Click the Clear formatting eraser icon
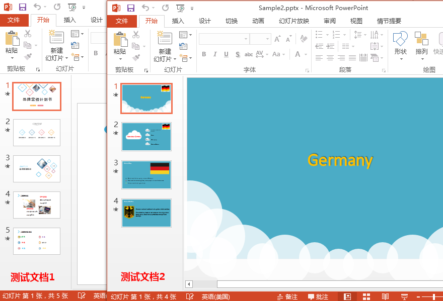This screenshot has height=301, width=443. 304,39
